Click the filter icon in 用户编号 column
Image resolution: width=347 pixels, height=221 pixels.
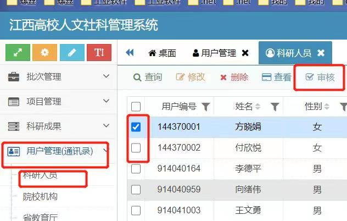[205, 106]
